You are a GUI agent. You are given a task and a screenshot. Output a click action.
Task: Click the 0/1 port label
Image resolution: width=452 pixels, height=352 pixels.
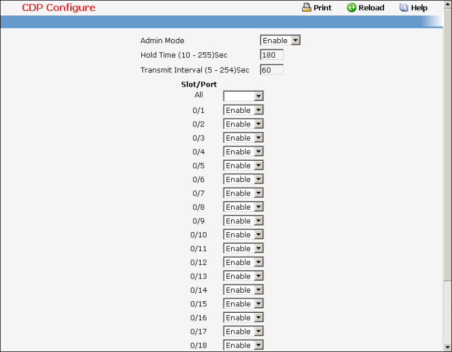[x=198, y=110]
